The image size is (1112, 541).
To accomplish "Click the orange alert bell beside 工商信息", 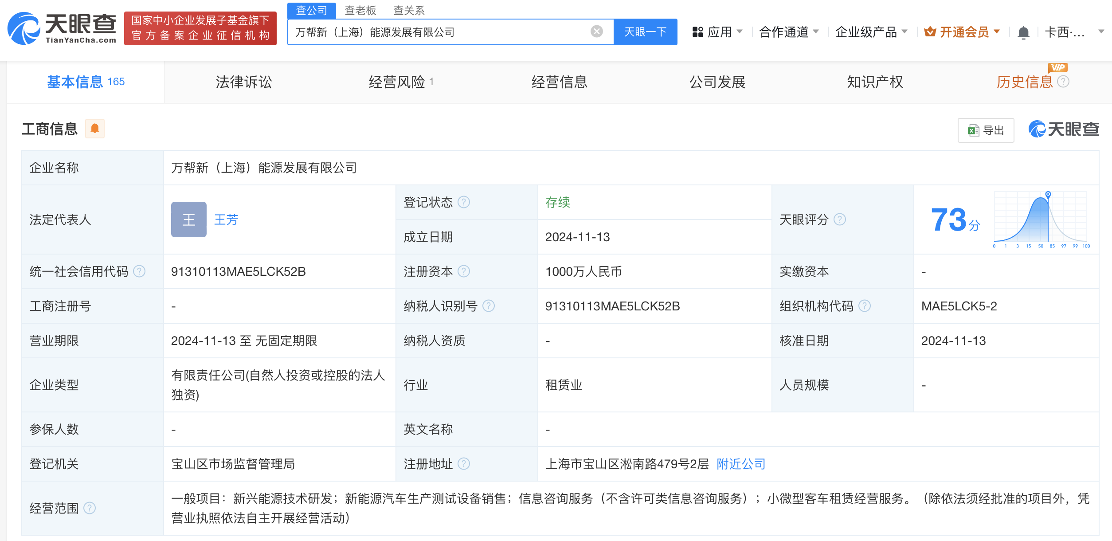I will coord(94,129).
